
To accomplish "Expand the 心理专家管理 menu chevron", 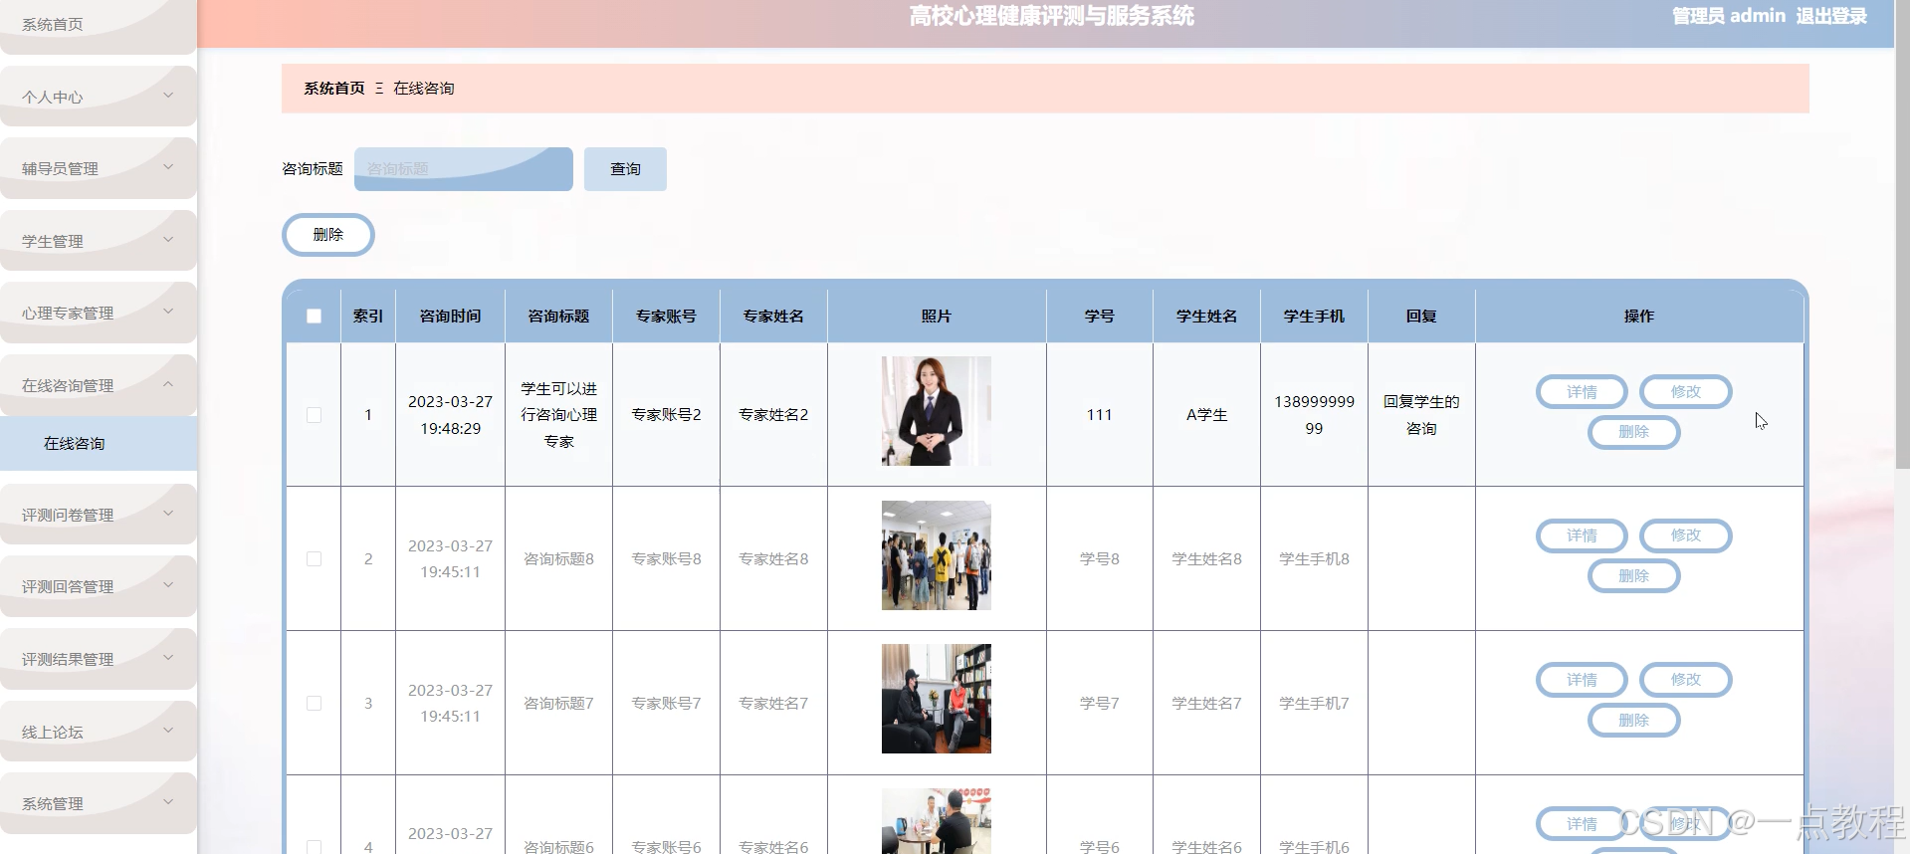I will pyautogui.click(x=168, y=312).
